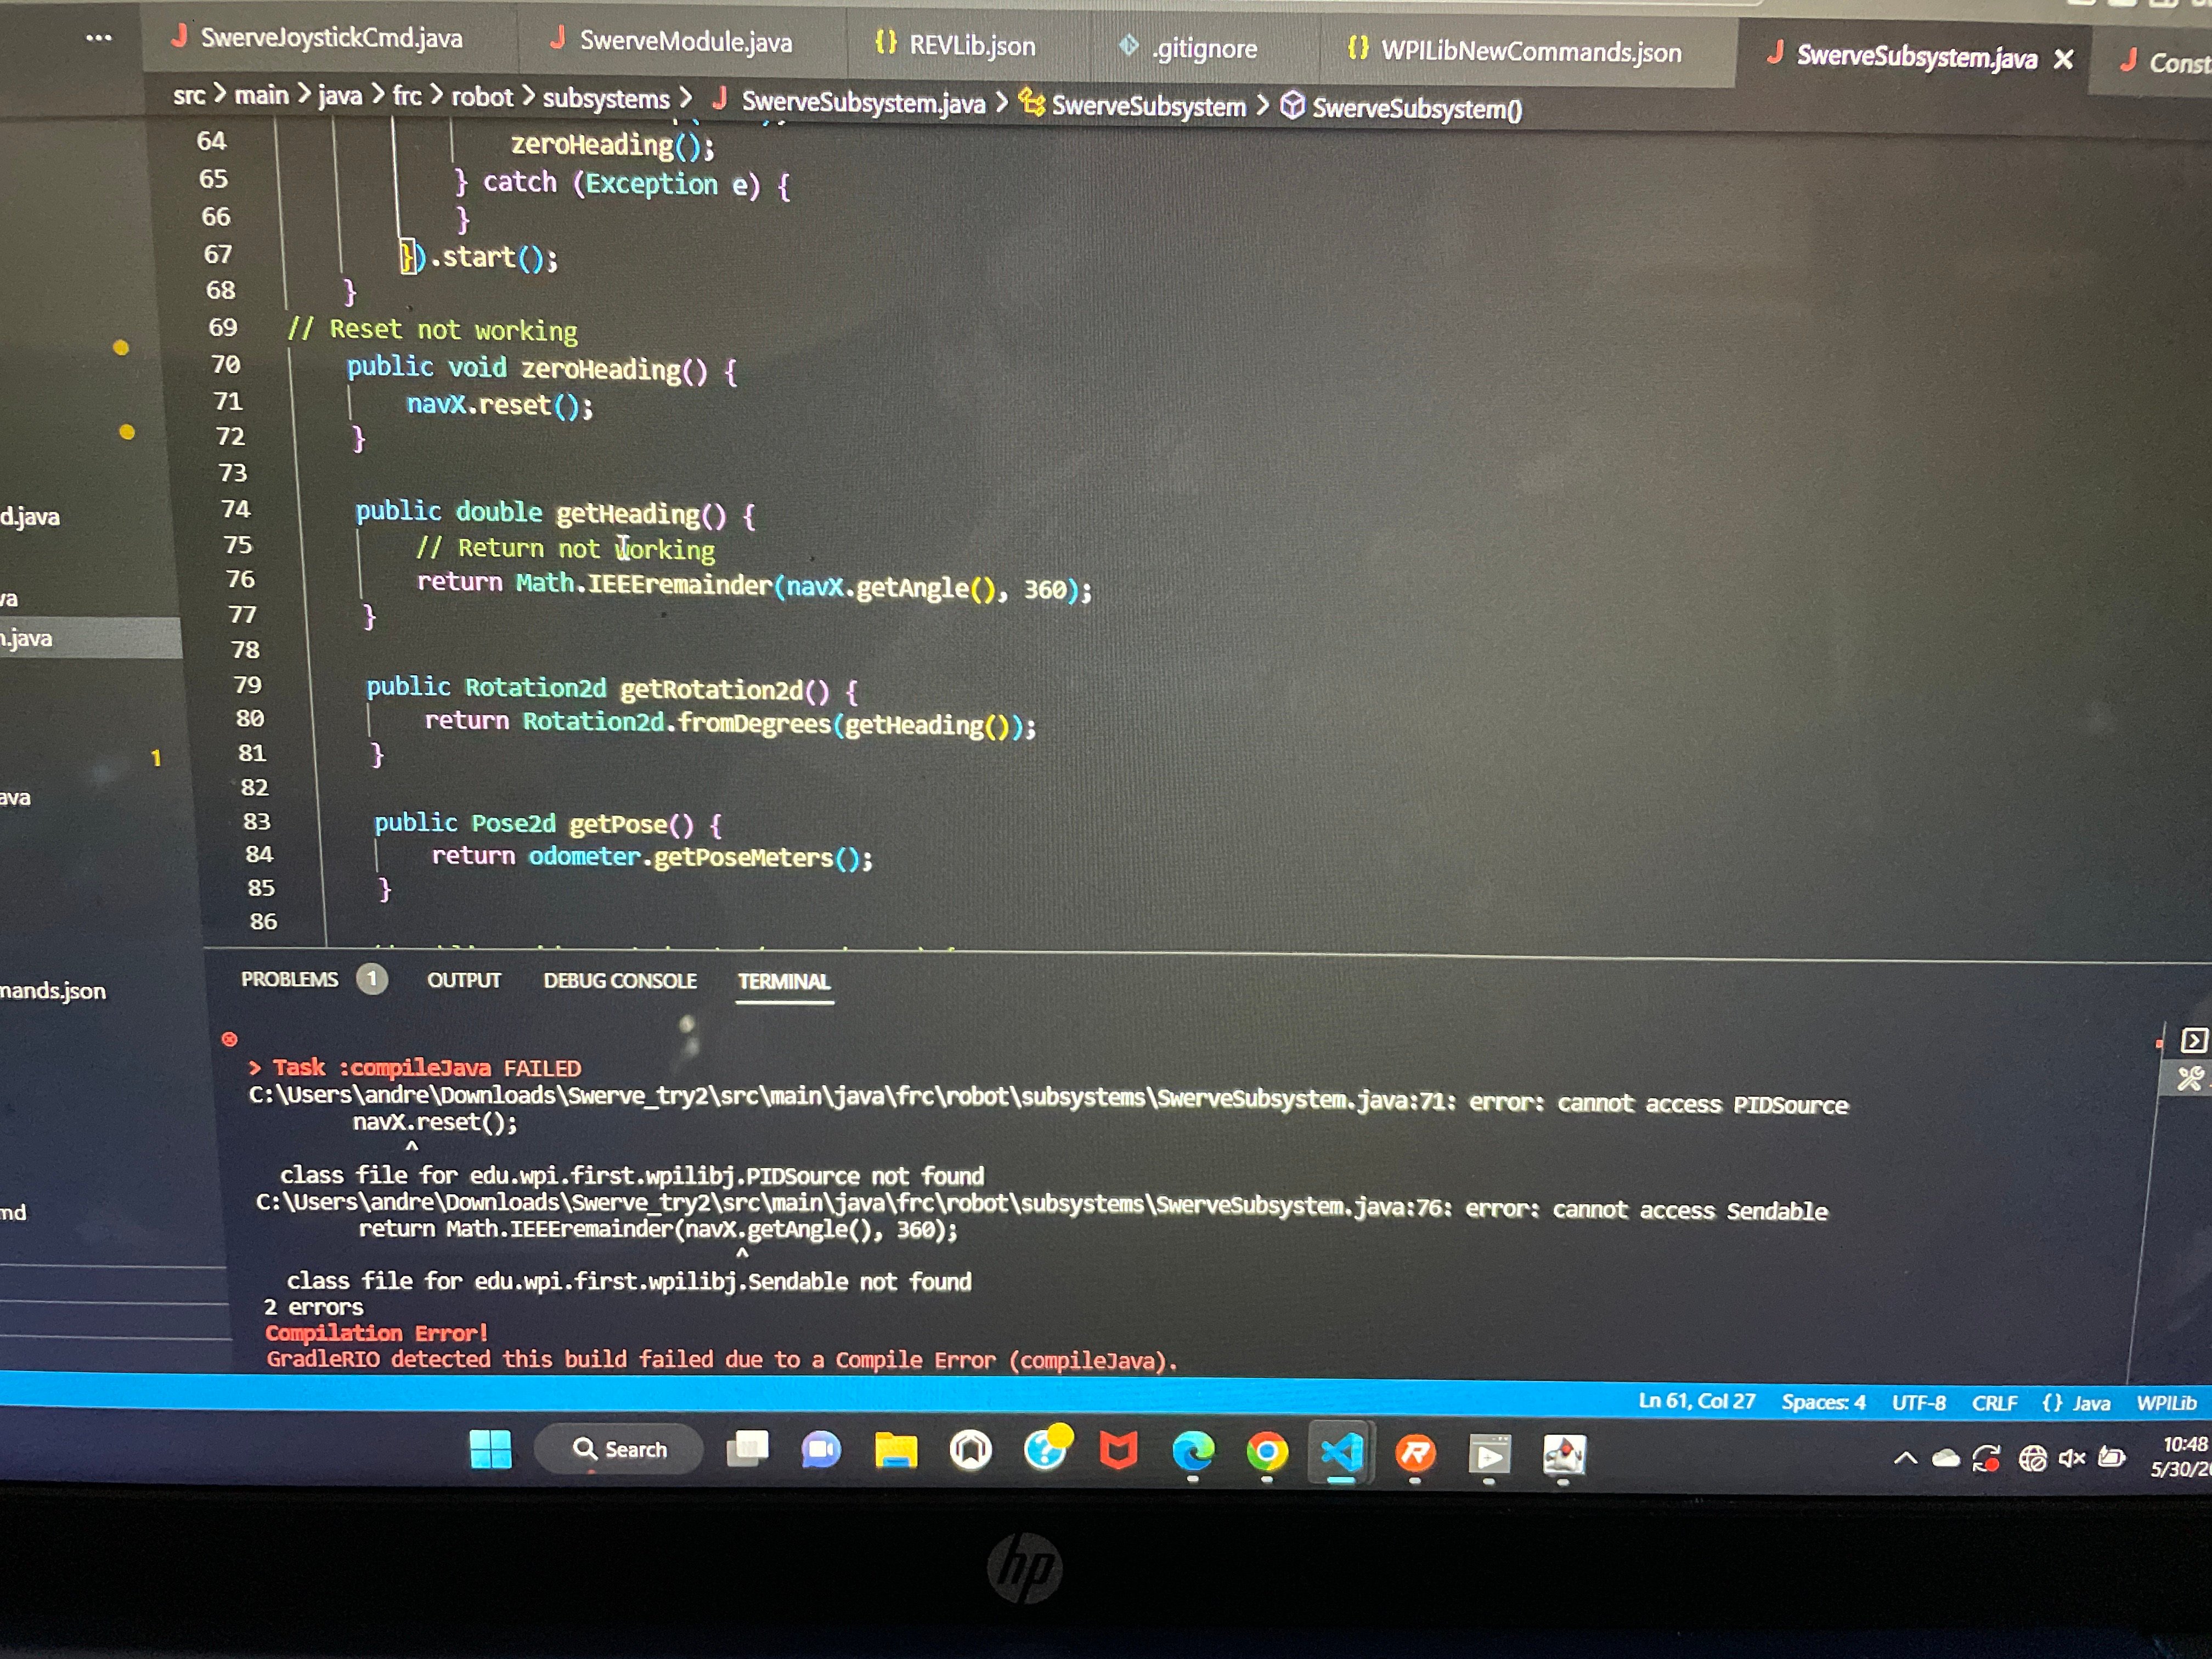Place cursor on navX.reset() code line
The width and height of the screenshot is (2212, 1659).
coord(499,405)
